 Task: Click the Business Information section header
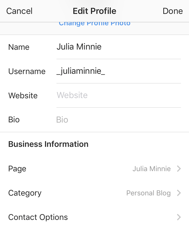click(48, 144)
